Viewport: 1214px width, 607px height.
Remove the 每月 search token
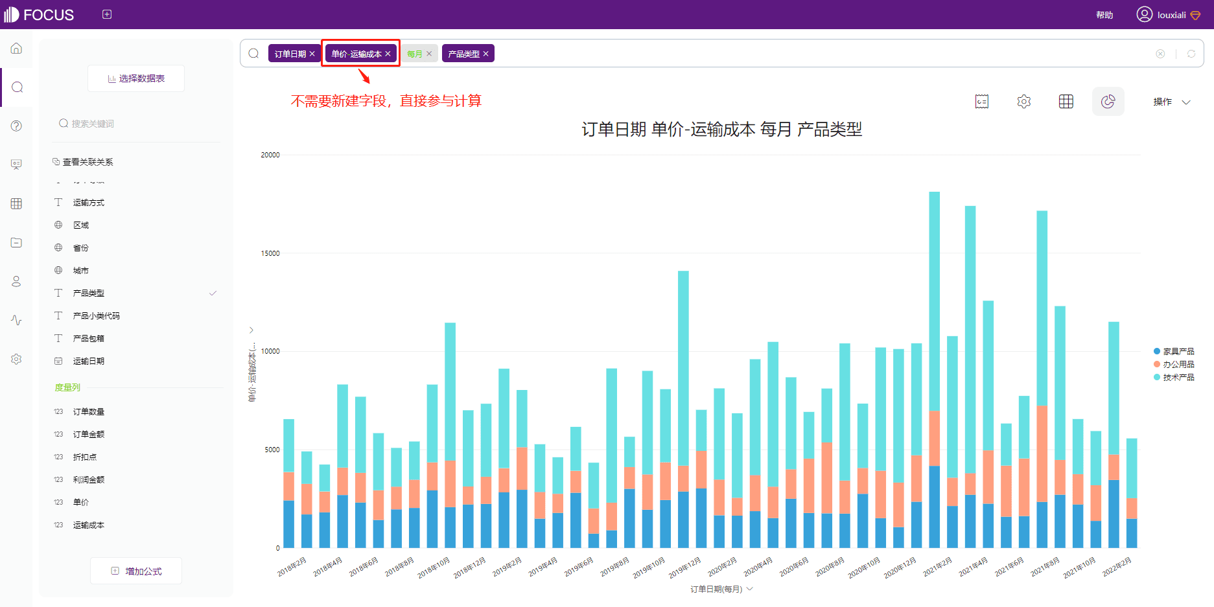click(x=429, y=54)
